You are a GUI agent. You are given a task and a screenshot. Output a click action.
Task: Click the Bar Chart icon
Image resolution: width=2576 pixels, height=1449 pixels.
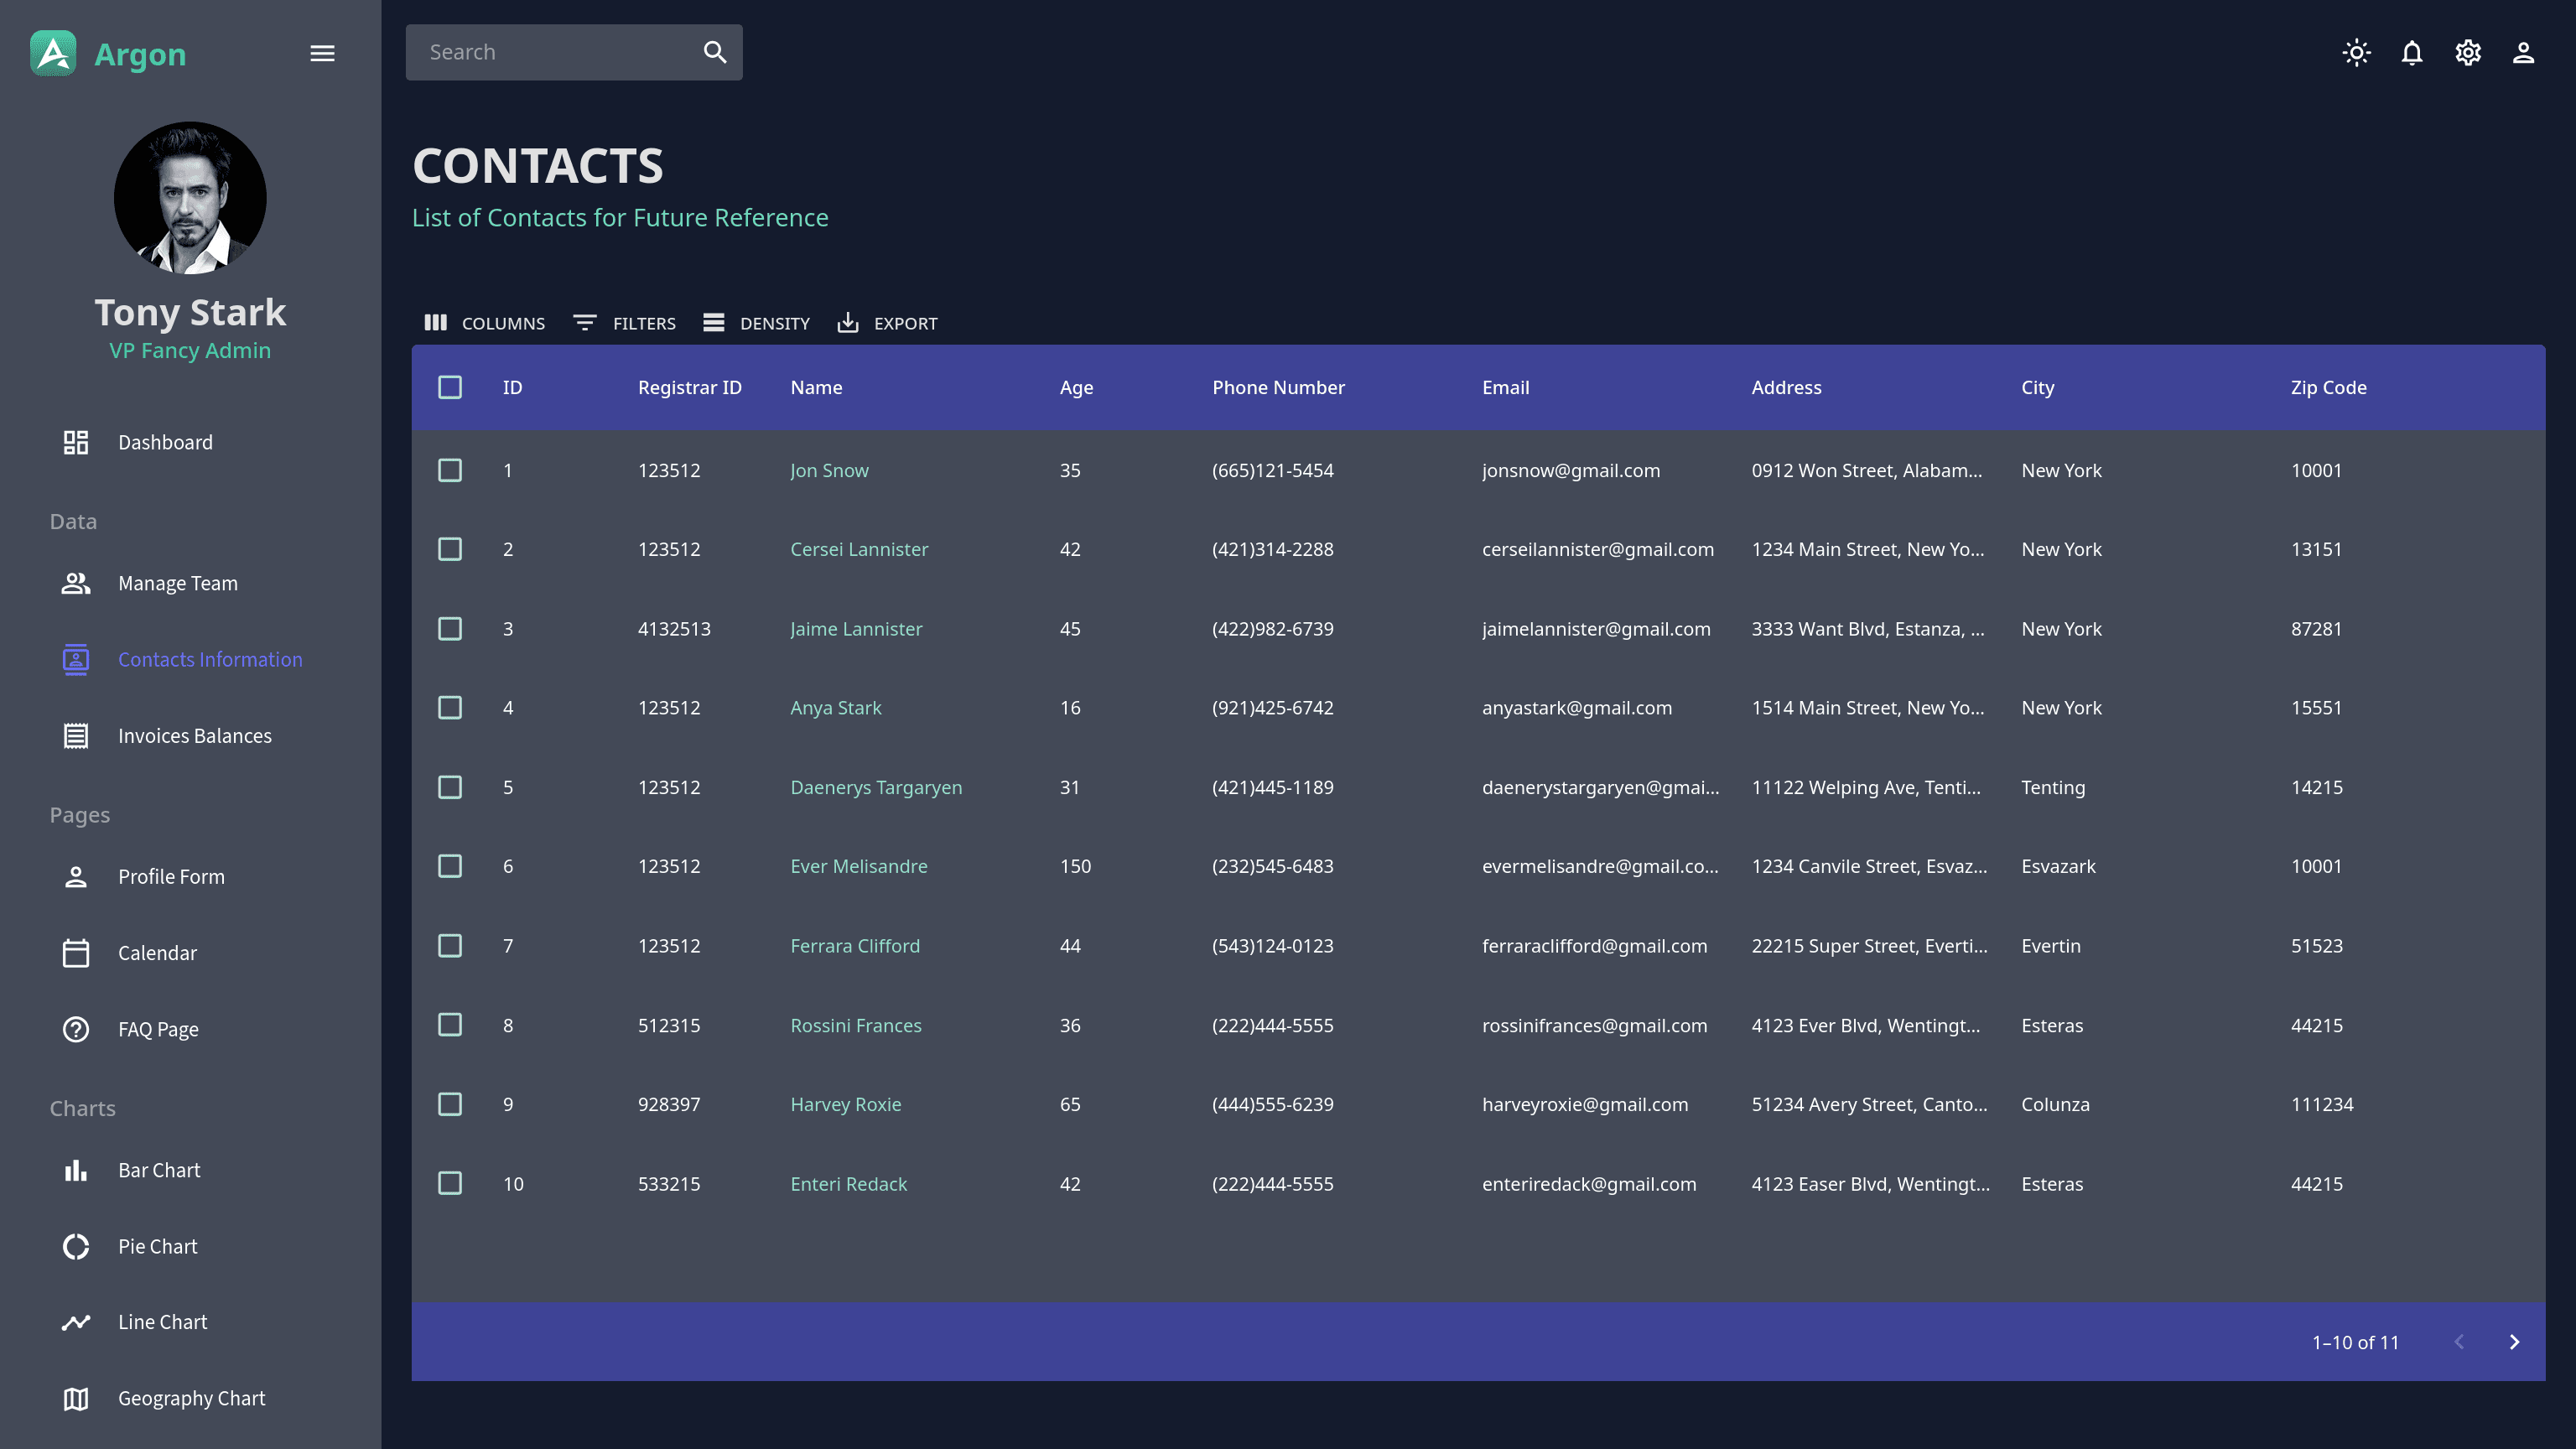pos(76,1170)
